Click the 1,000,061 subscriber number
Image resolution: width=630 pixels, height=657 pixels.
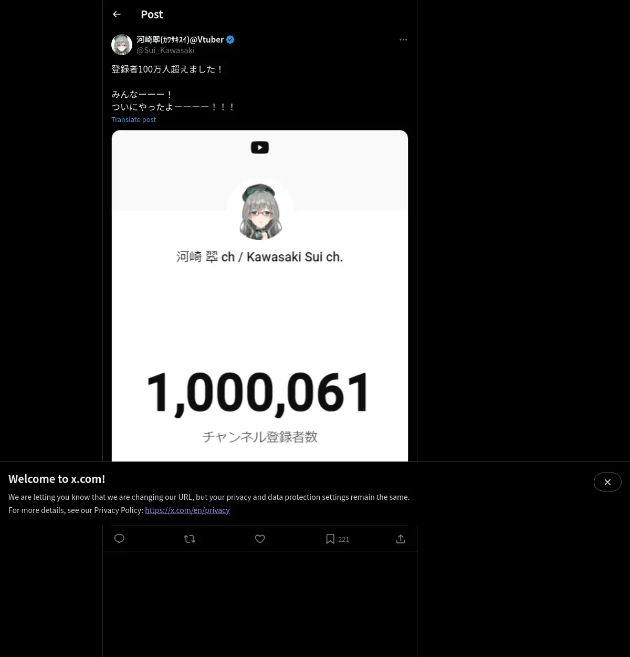(258, 393)
